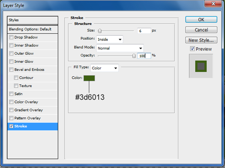Open the Fill Type dropdown
The width and height of the screenshot is (225, 168).
pos(105,68)
